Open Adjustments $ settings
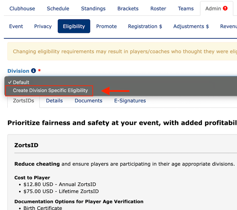Image resolution: width=237 pixels, height=210 pixels. point(191,26)
